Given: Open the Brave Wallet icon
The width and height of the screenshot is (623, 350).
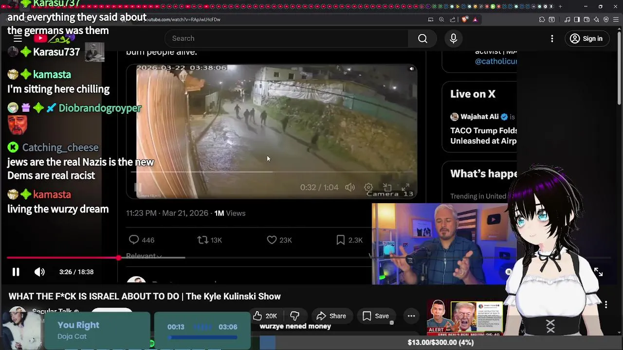Looking at the screenshot, I should pyautogui.click(x=586, y=19).
